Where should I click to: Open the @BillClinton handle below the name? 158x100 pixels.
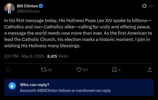pyautogui.click(x=28, y=11)
